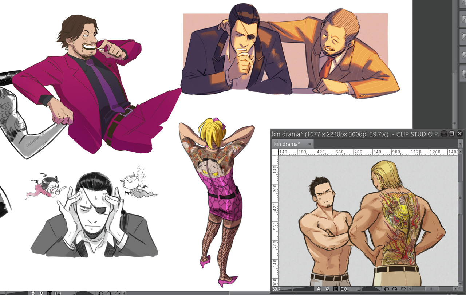Maximize the kin drama floating window
Screen dimensions: 466x295
point(451,134)
